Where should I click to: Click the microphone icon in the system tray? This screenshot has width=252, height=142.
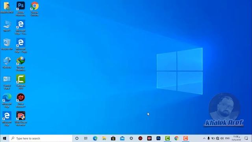pyautogui.click(x=208, y=138)
